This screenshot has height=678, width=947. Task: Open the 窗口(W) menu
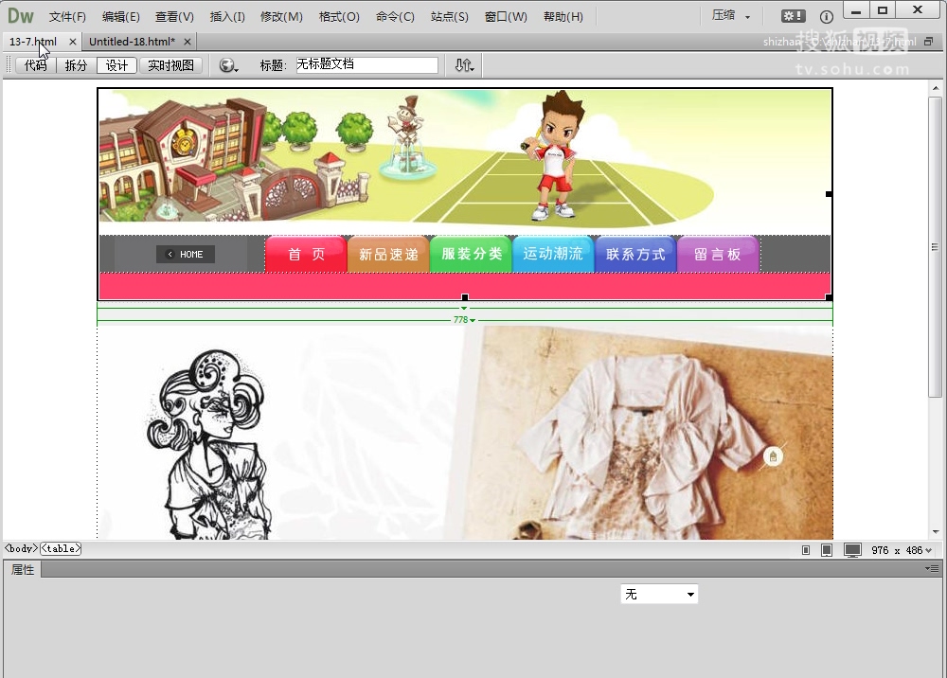506,17
